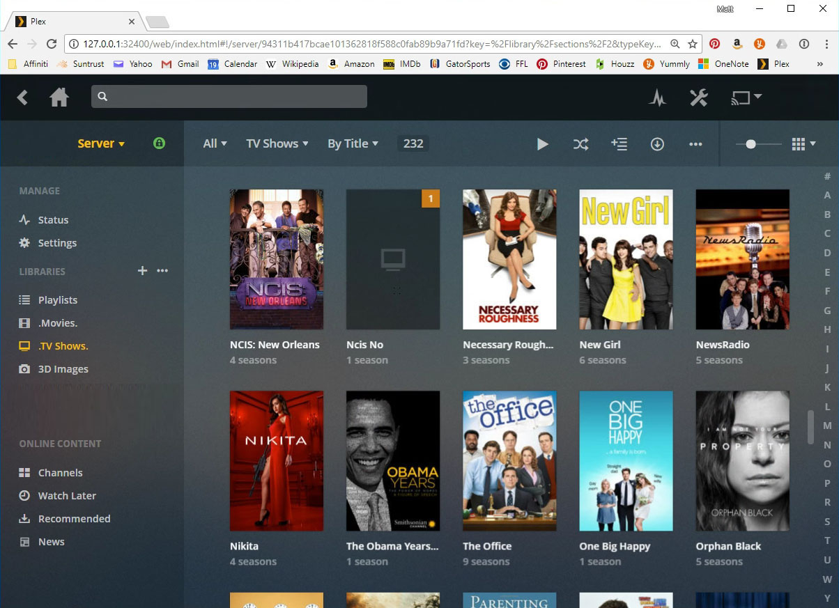The image size is (839, 608).
Task: Jump to letter N in alphabet index
Action: pos(827,445)
